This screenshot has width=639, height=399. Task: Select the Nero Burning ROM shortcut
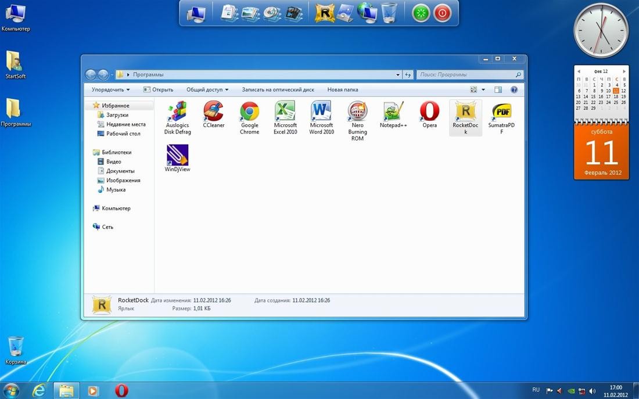(x=357, y=121)
